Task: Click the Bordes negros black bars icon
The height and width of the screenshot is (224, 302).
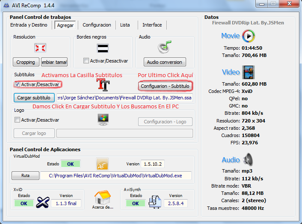Action: tap(103, 48)
